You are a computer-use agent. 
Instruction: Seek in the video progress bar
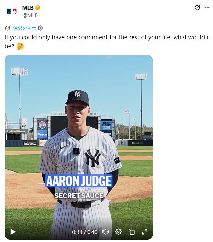(79, 221)
